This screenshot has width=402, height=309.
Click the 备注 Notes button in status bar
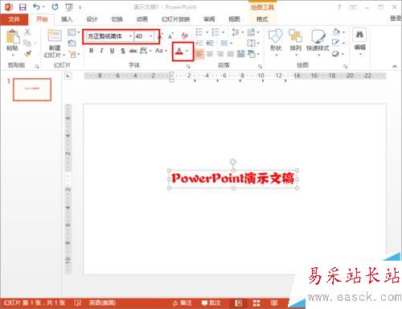tap(183, 303)
